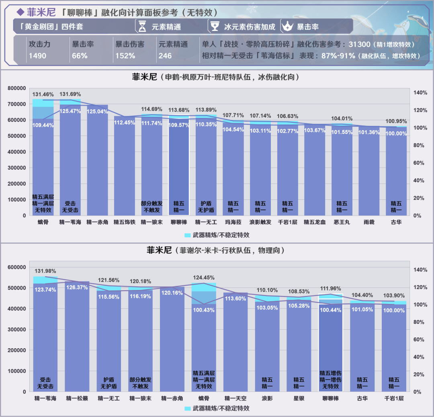The image size is (434, 417).
Task: Click the crown icon beside 暴击率
Action: coord(287,27)
